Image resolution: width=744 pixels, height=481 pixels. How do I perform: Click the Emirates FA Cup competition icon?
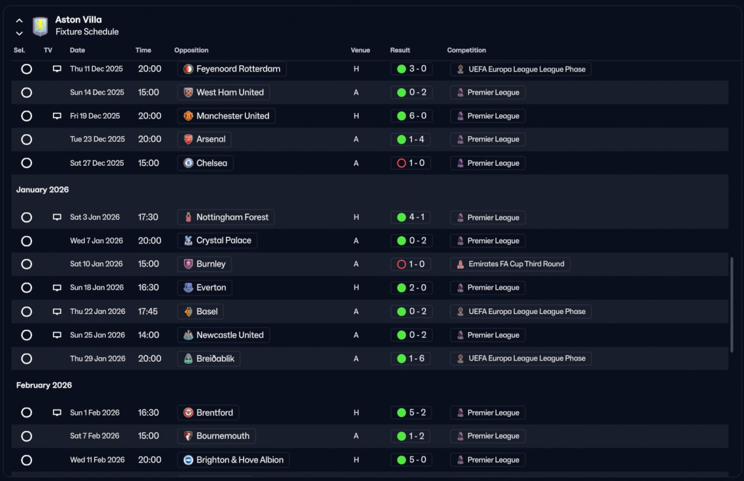pos(460,264)
